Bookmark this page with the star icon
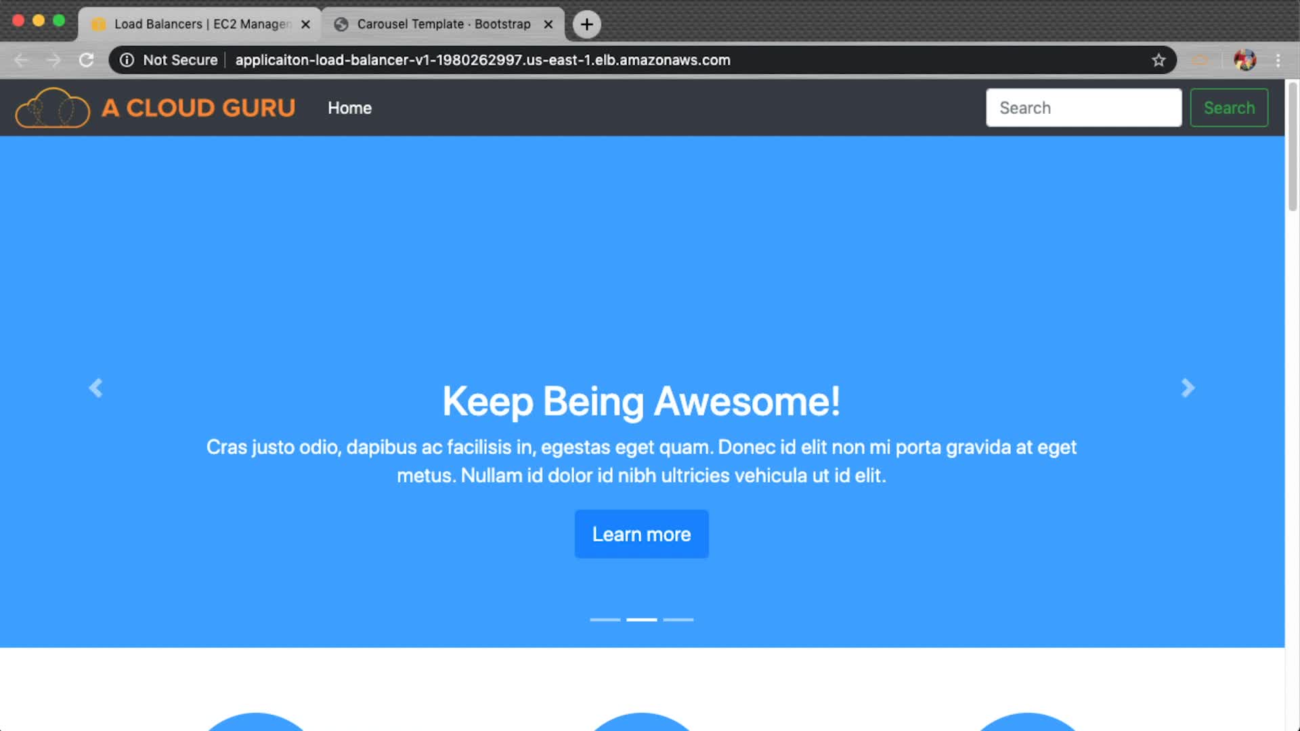The height and width of the screenshot is (731, 1300). [x=1158, y=60]
